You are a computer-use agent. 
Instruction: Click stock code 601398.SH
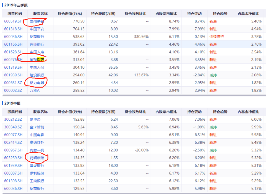(13, 181)
